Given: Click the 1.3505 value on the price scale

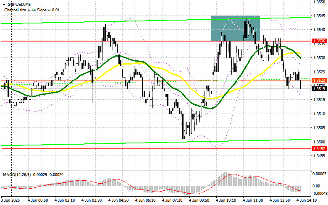Looking at the screenshot, I should (x=319, y=128).
